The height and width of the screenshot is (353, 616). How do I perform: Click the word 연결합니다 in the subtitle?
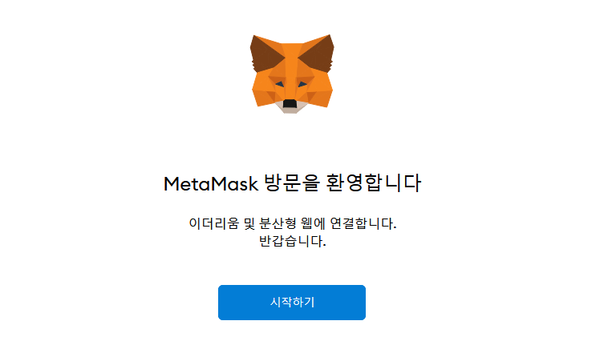coord(363,223)
